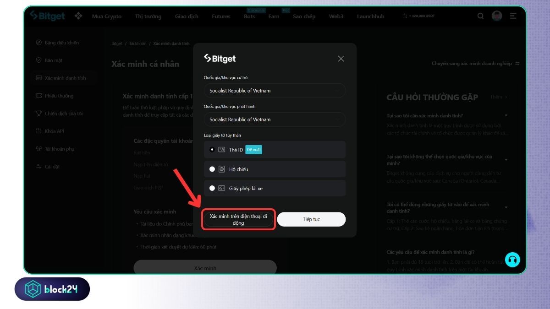
Task: Open the Quốc gia/khu vực phát hành dropdown
Action: (275, 119)
